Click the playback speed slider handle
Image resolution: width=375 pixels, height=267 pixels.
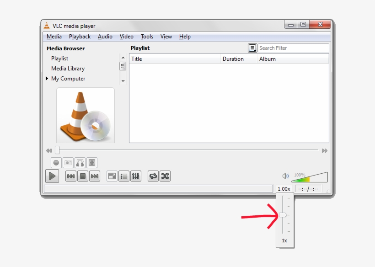[283, 215]
